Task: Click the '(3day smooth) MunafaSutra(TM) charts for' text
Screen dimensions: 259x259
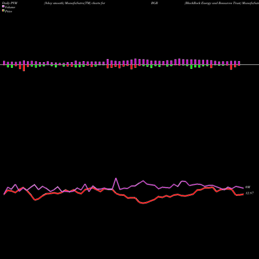Action: pyautogui.click(x=75, y=3)
